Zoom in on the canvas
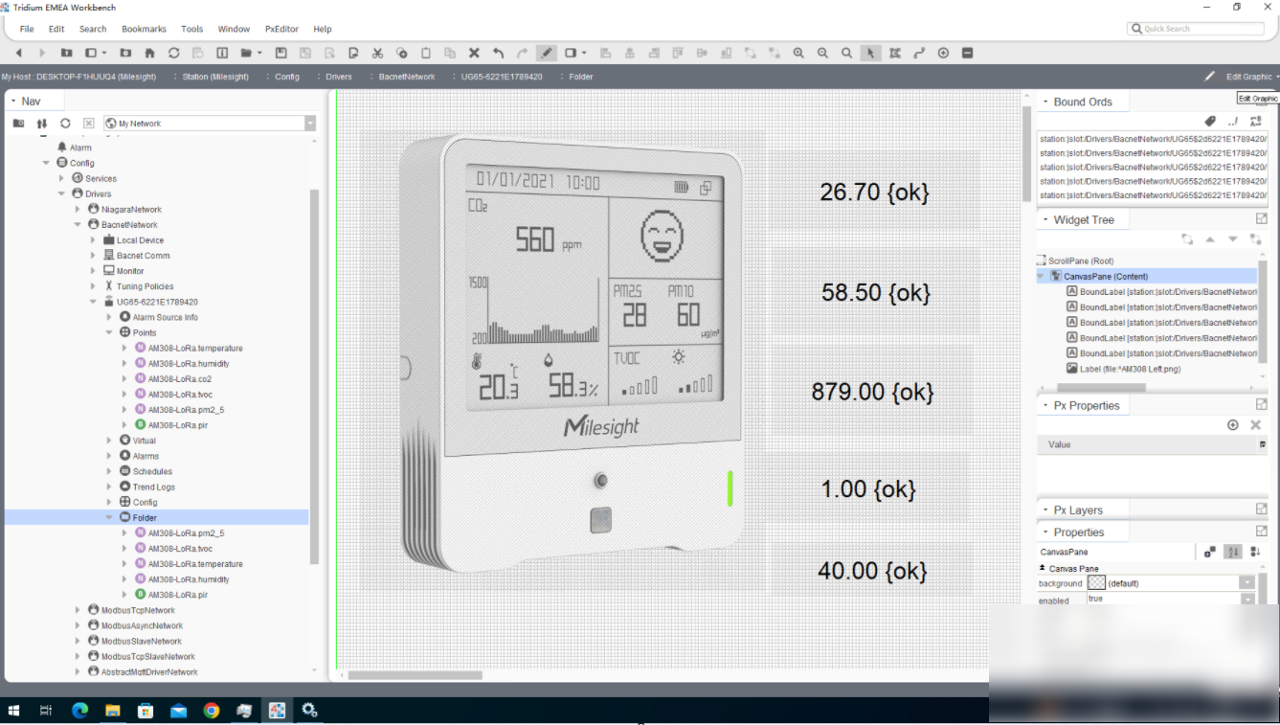Viewport: 1280px width, 725px height. click(797, 53)
